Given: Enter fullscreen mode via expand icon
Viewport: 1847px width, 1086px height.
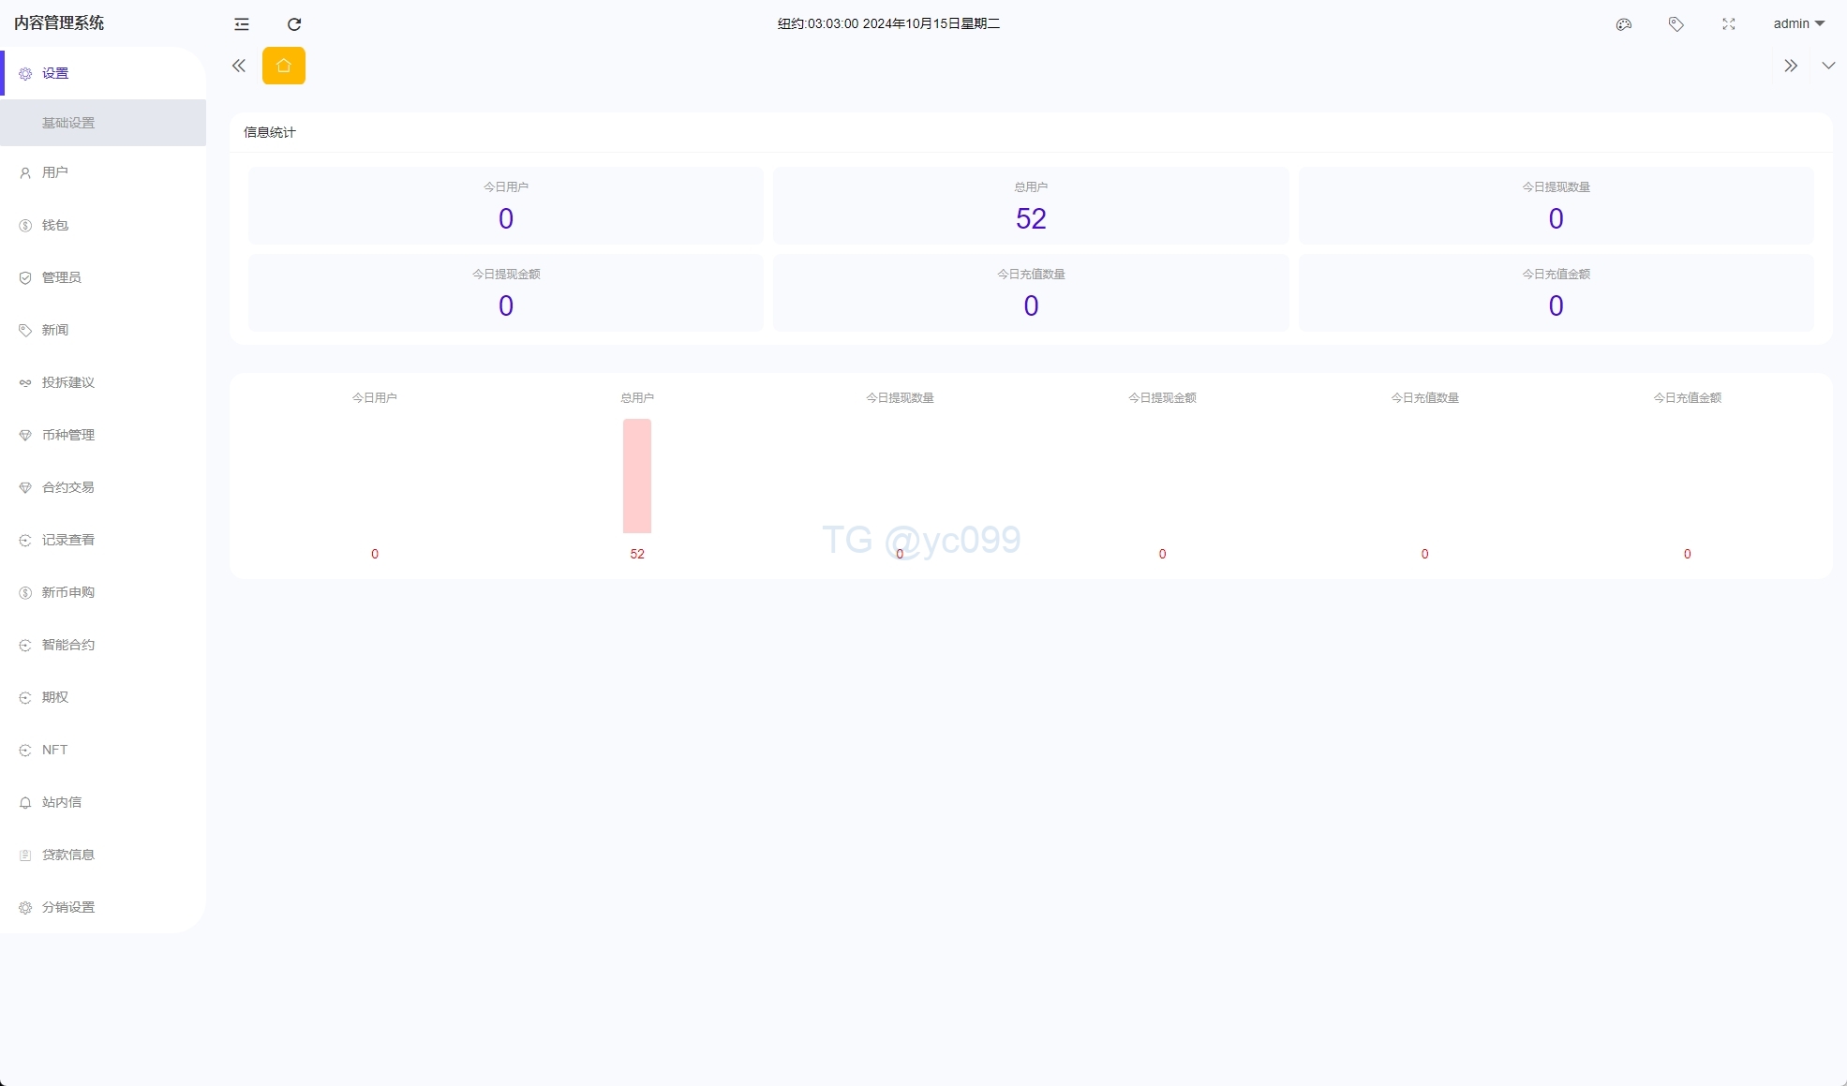Looking at the screenshot, I should pos(1729,24).
